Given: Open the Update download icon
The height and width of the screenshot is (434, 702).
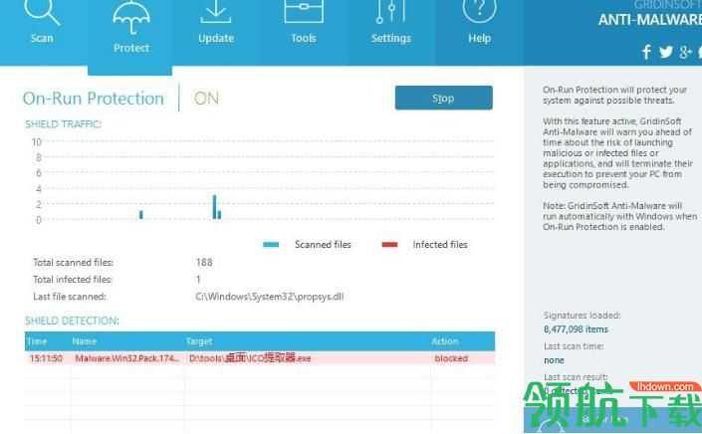Looking at the screenshot, I should click(x=216, y=12).
